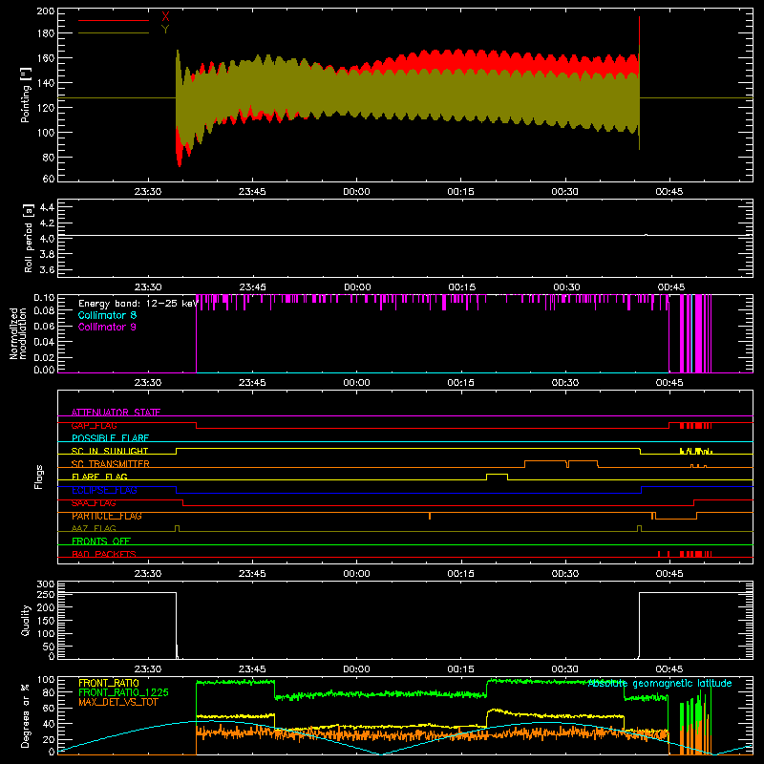
Task: Click the raised FLARE_FLAG pulse segment
Action: pos(497,474)
